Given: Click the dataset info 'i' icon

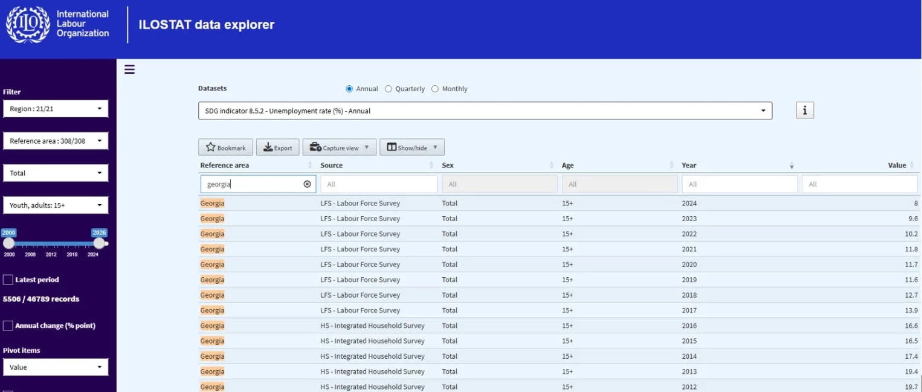Looking at the screenshot, I should 805,111.
